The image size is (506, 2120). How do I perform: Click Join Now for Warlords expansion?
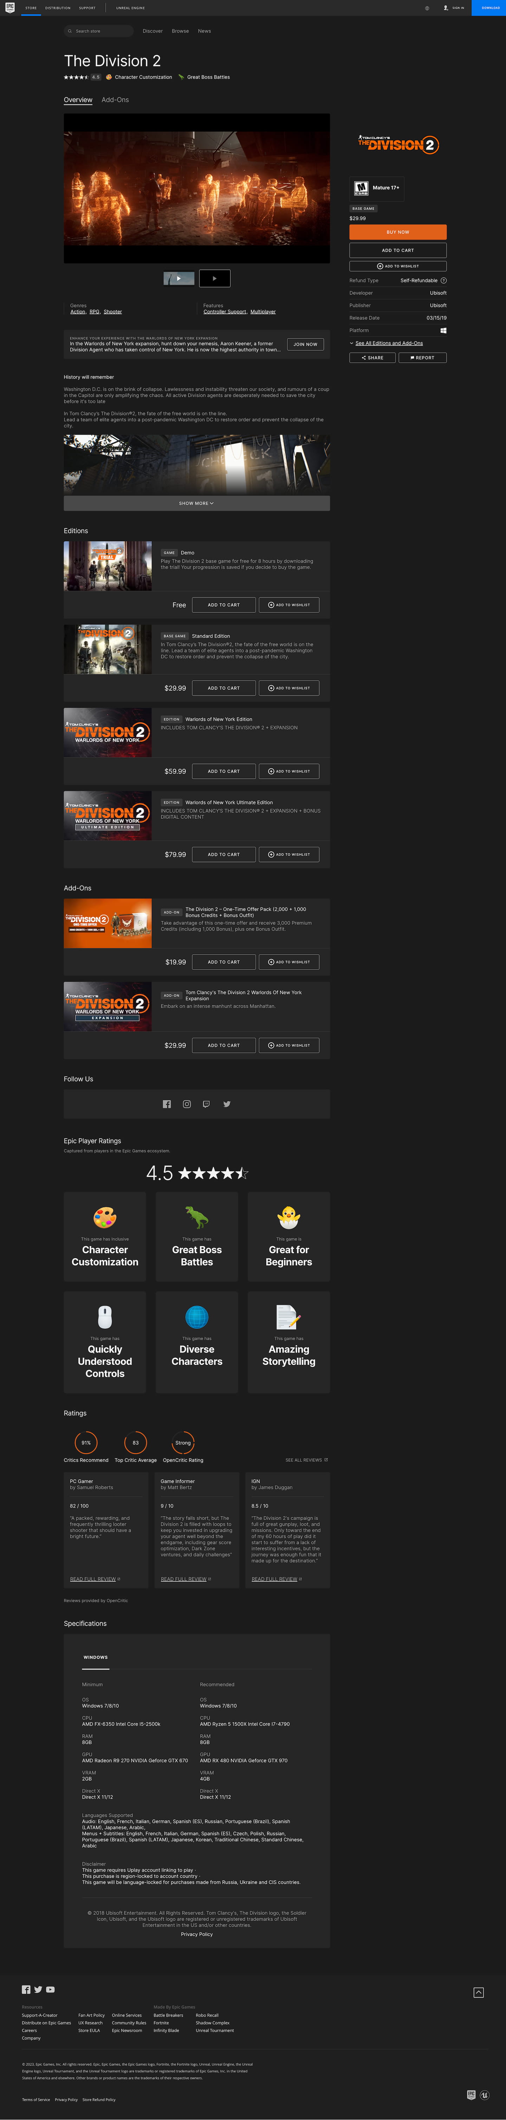click(x=305, y=344)
